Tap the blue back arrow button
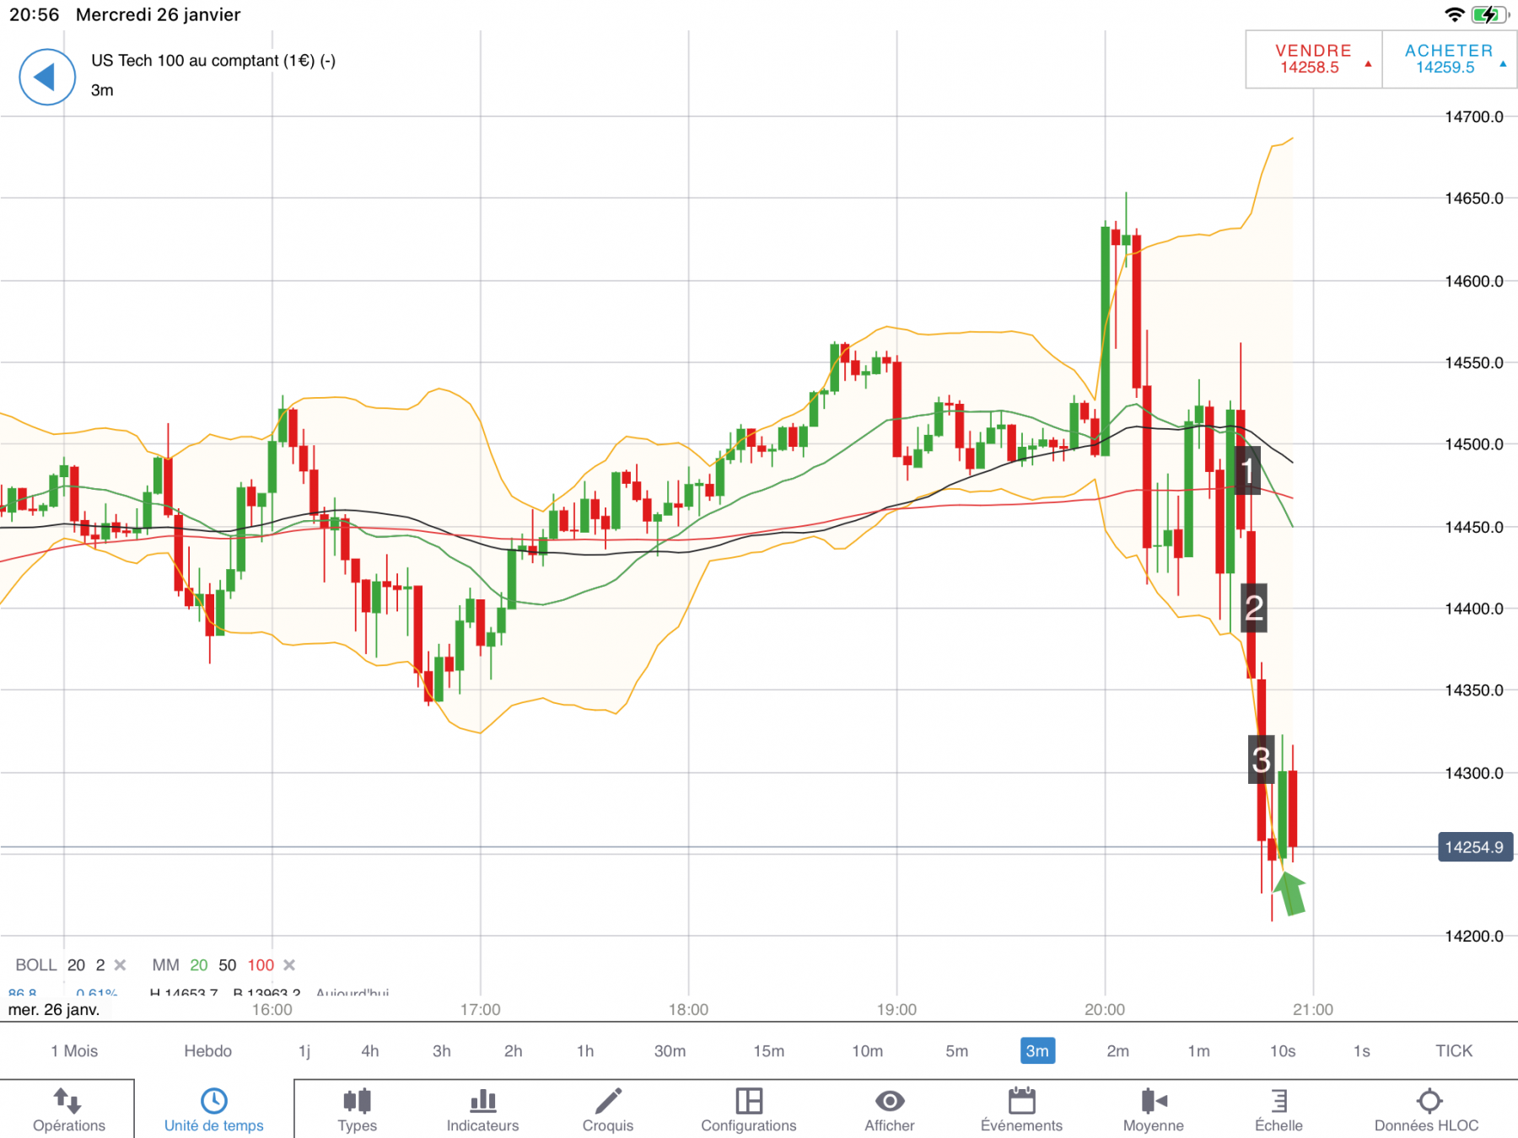The height and width of the screenshot is (1138, 1518). tap(47, 78)
